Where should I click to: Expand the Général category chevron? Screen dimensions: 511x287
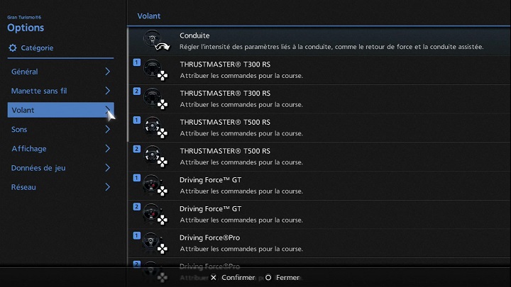coord(107,72)
